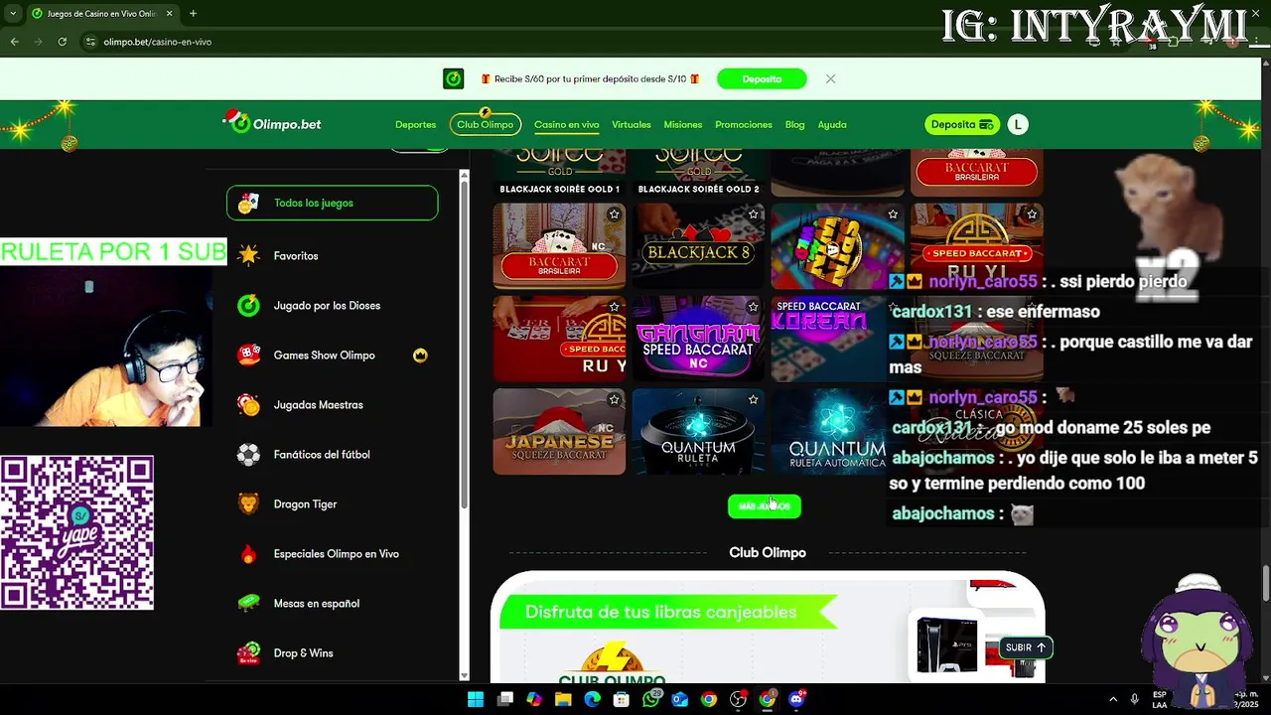Open OBS Studio from the taskbar
1271x715 pixels.
[738, 699]
